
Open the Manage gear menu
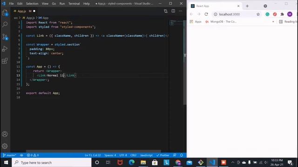(5, 146)
